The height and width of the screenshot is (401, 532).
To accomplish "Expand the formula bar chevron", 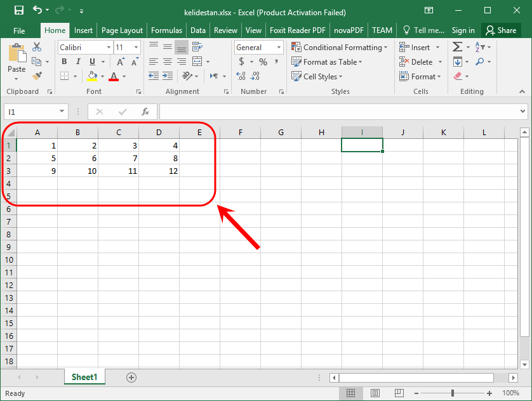I will [x=523, y=111].
